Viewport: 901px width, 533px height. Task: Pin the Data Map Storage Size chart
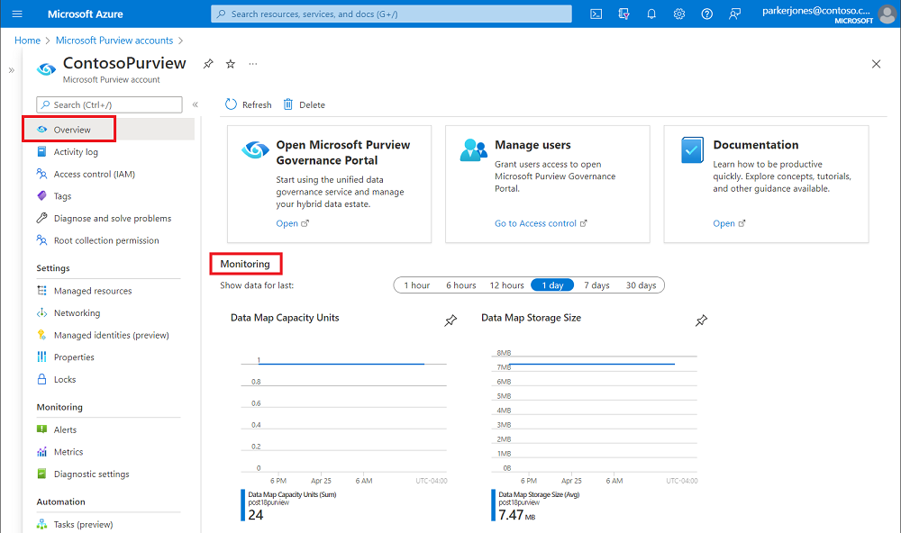click(x=701, y=320)
